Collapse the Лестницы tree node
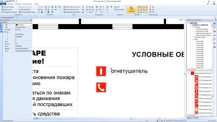Viewport: 217px width, 122px height. (193, 27)
